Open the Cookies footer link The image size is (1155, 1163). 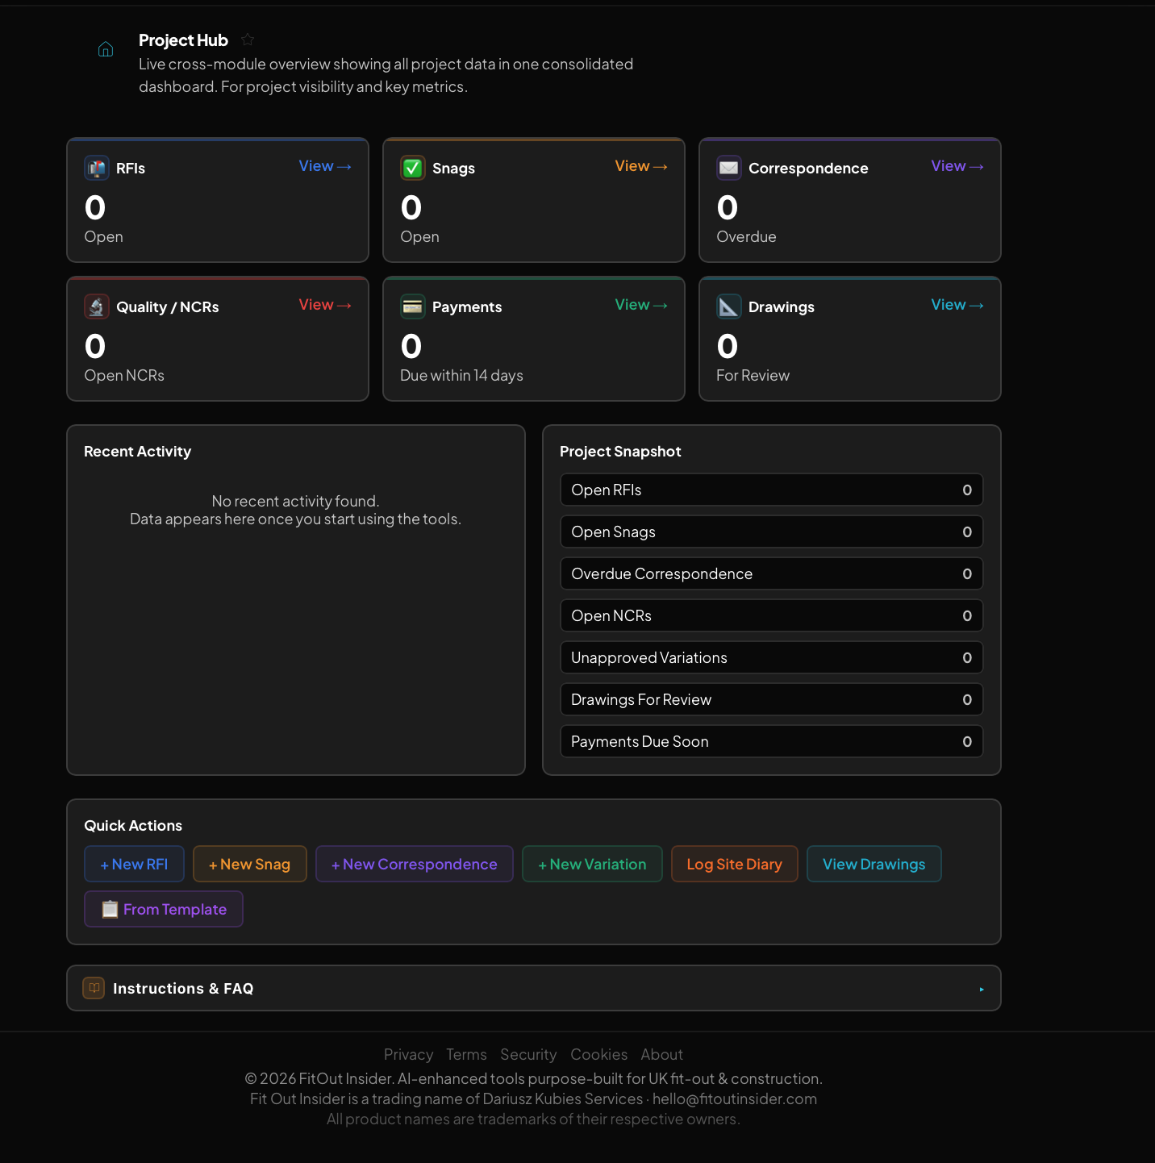598,1054
